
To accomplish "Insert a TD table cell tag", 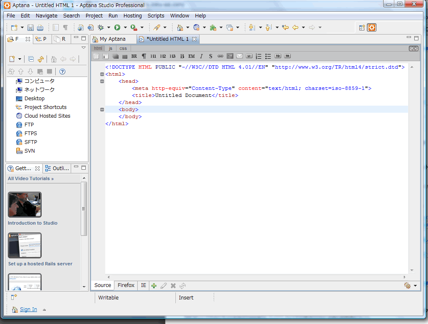I will point(277,56).
